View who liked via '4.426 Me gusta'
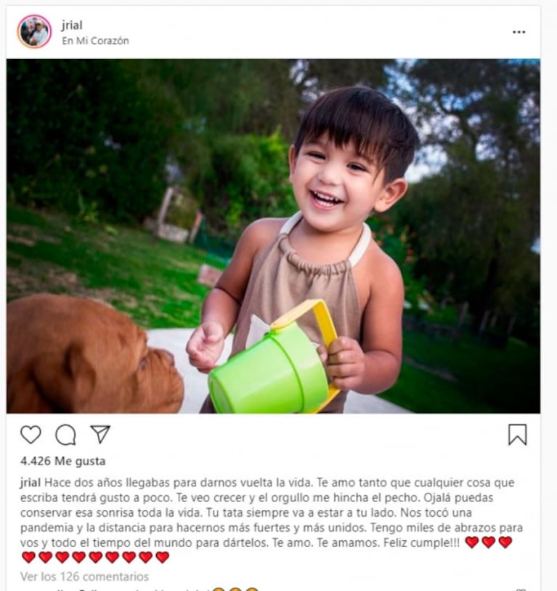Viewport: 557px width, 591px height. (x=63, y=461)
